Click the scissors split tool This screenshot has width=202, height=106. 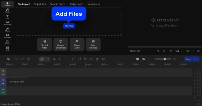[54, 59]
